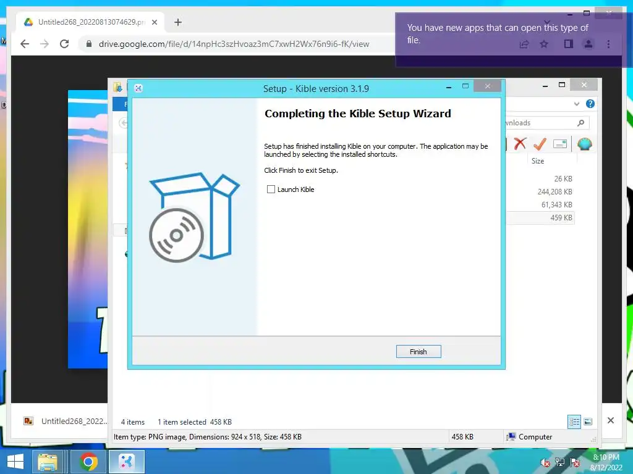Screen dimensions: 633x474
Task: Click the shell icon in Explorer toolbar
Action: coord(584,143)
